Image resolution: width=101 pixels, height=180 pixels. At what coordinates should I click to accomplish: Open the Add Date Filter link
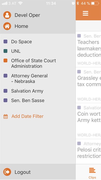(x=28, y=116)
